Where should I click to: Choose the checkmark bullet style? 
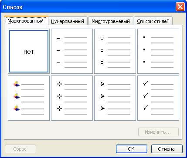(158, 98)
